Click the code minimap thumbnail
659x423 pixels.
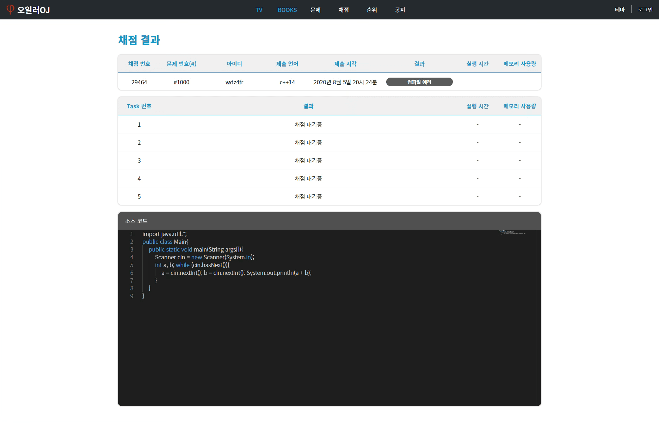pyautogui.click(x=512, y=232)
